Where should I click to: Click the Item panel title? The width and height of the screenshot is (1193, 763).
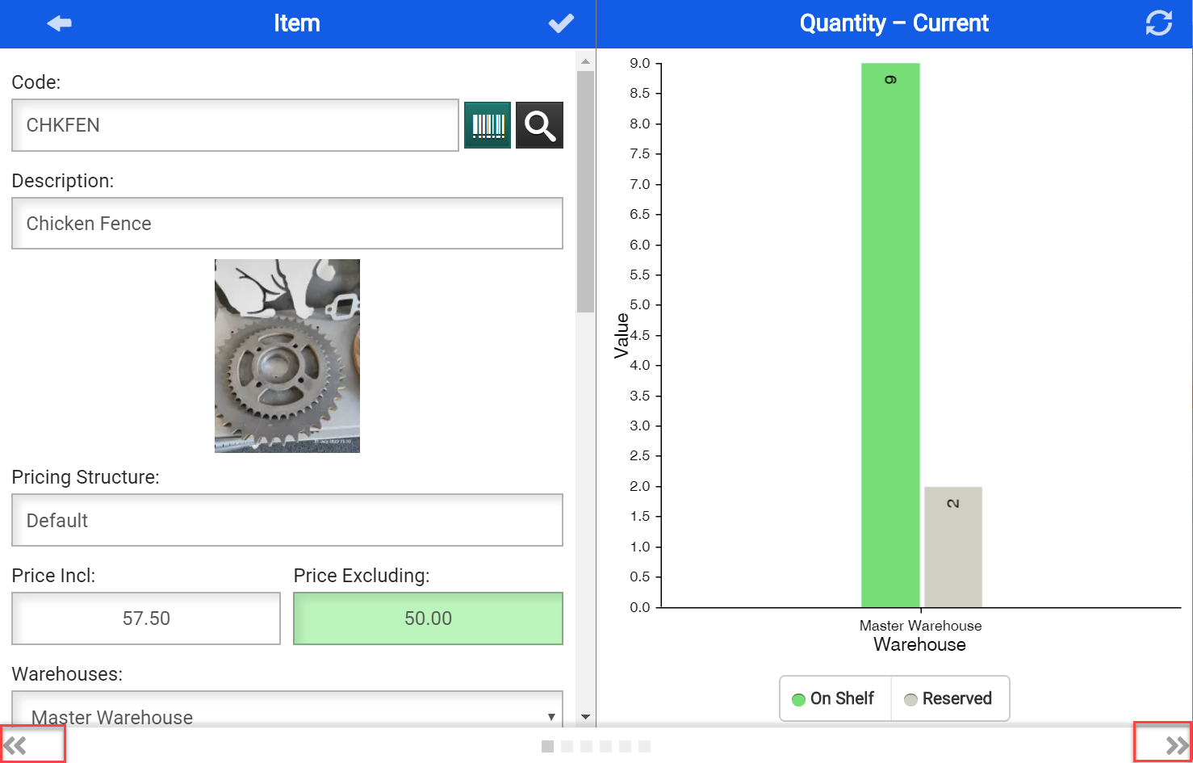click(x=297, y=23)
